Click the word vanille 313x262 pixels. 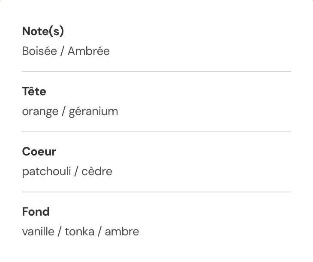[x=38, y=232]
